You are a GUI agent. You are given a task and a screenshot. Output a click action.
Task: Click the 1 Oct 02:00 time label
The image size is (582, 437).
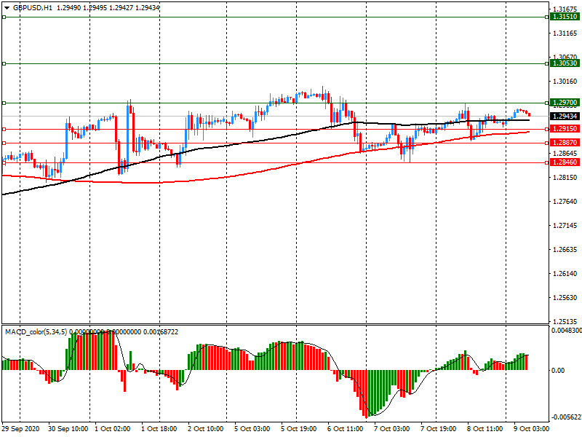(x=113, y=429)
